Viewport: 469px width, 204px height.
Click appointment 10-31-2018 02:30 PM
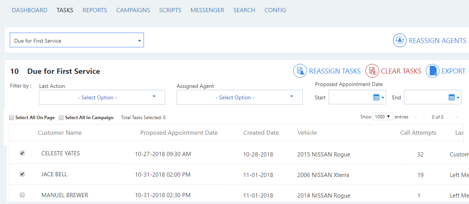pos(163,195)
